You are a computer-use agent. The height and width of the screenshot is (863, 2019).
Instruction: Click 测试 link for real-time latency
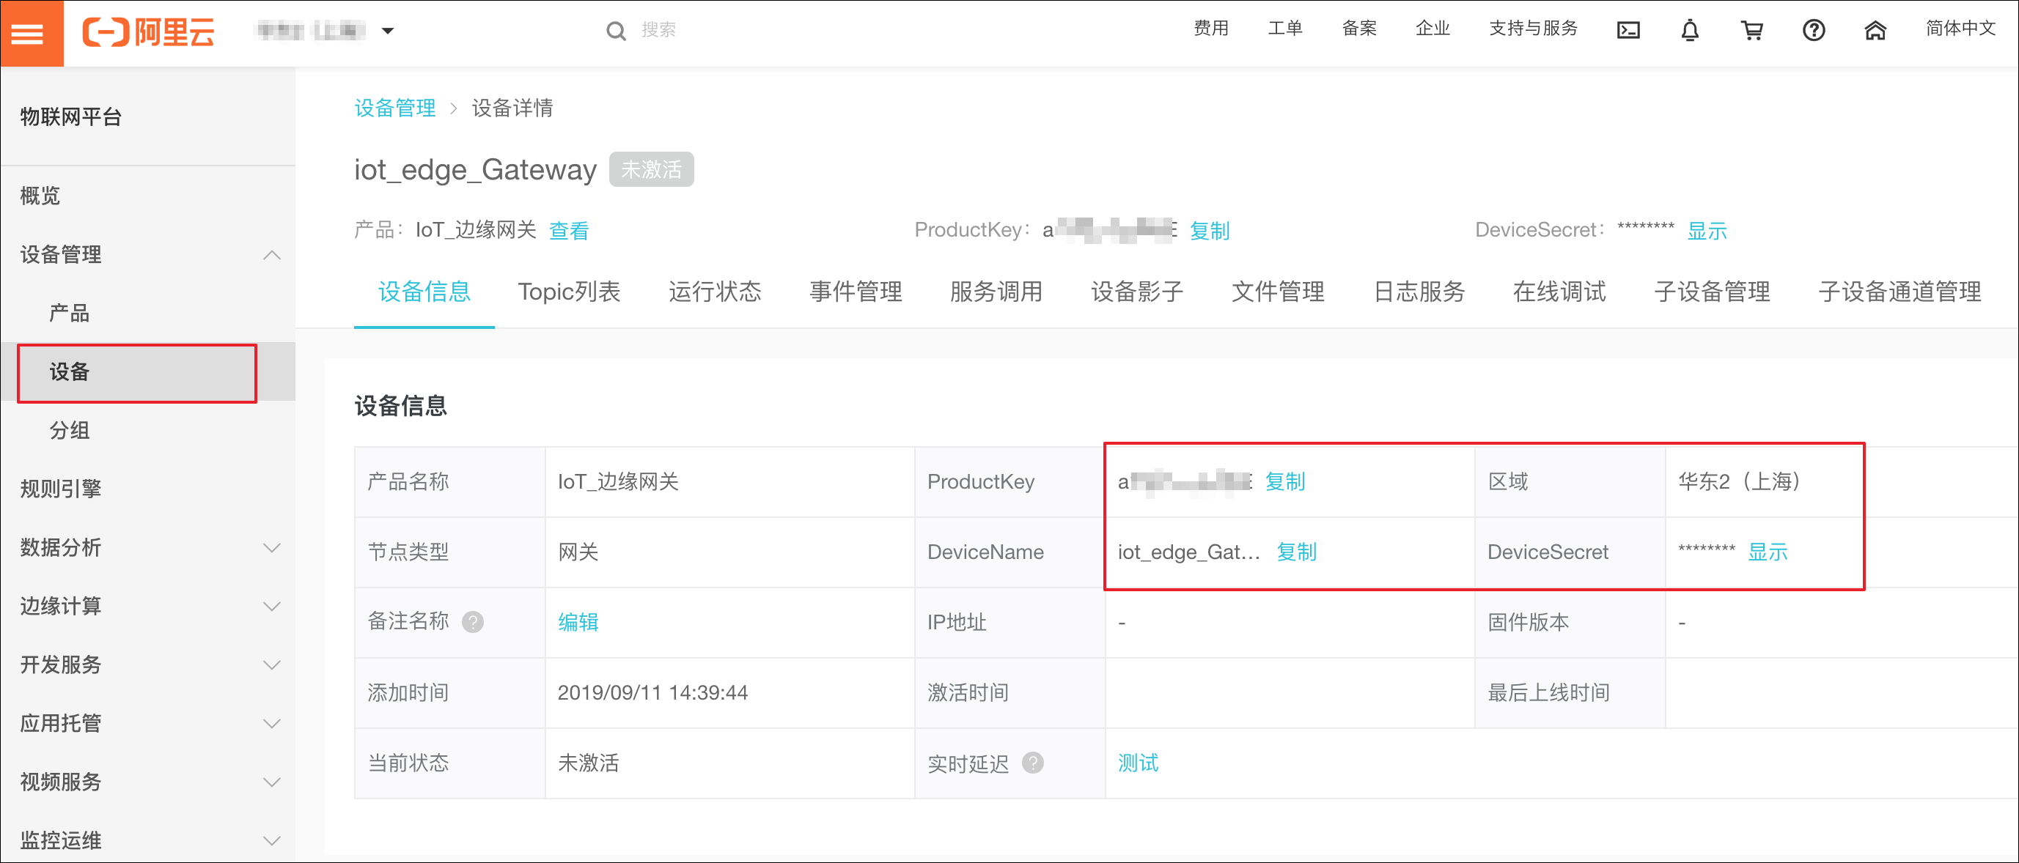(1138, 763)
